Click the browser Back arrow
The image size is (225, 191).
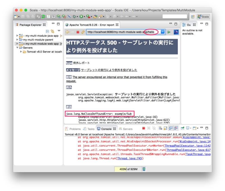(67, 32)
